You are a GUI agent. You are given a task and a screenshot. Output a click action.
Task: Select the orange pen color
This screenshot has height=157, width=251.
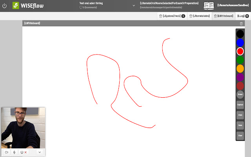tap(240, 69)
